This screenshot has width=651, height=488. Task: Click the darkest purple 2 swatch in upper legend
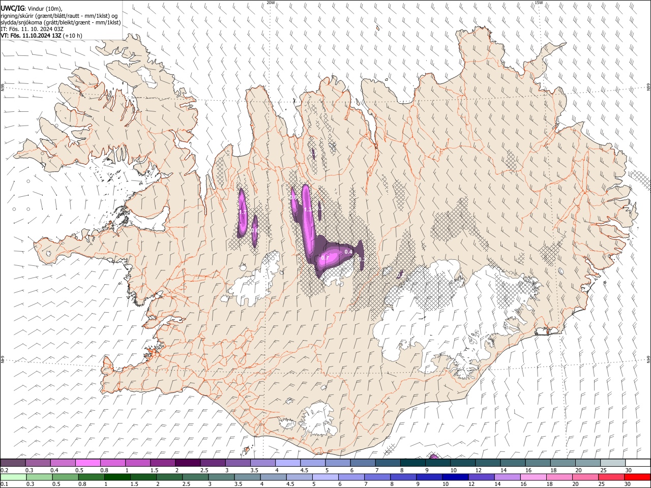(188, 463)
